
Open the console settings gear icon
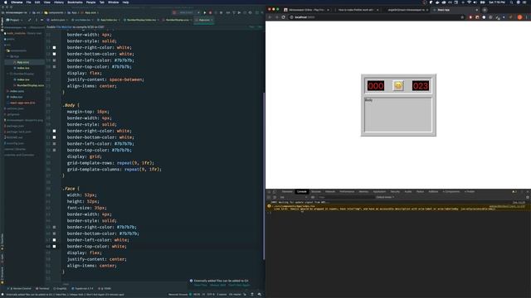(x=528, y=197)
